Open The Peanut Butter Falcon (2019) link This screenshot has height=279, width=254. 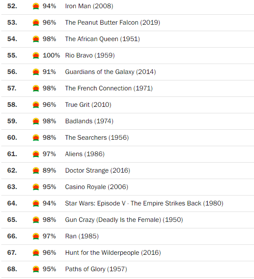(113, 22)
